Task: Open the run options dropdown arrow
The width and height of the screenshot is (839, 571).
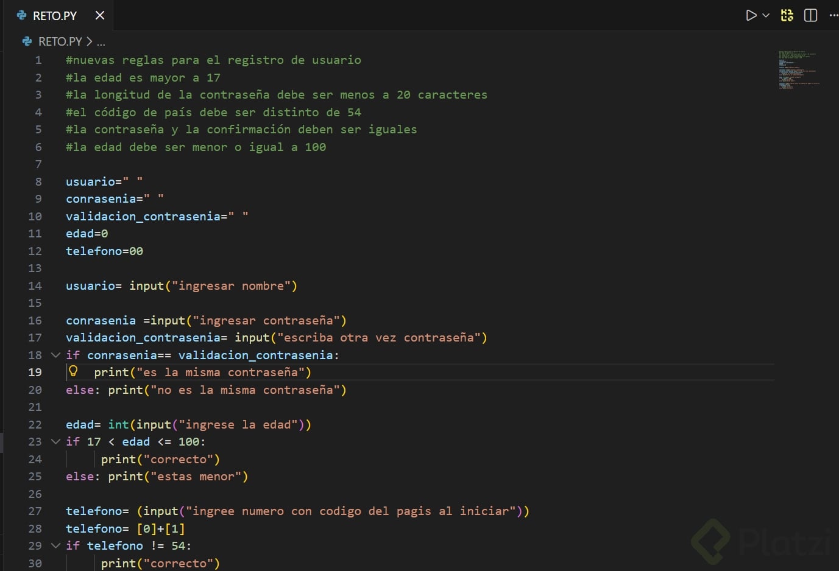Action: [x=766, y=15]
